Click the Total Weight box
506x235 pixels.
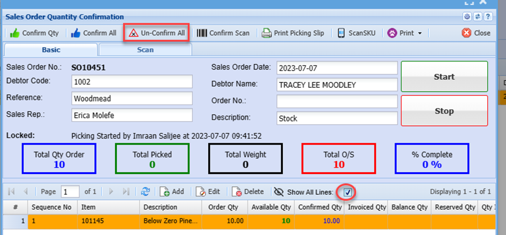point(246,159)
